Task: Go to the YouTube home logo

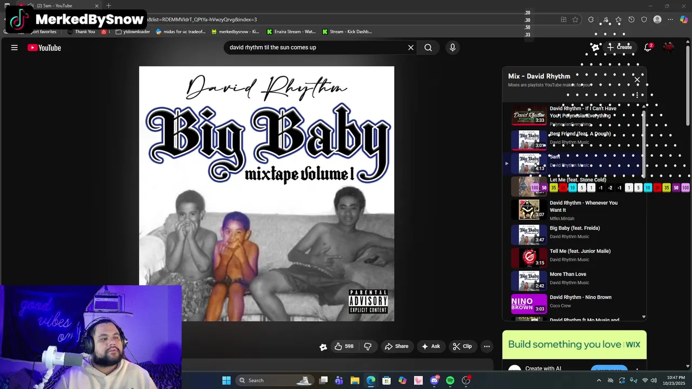Action: click(x=44, y=48)
